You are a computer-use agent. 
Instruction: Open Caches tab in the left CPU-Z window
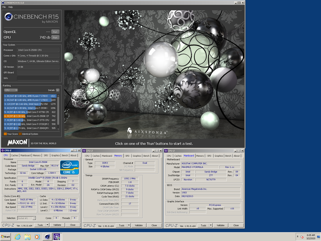14,156
